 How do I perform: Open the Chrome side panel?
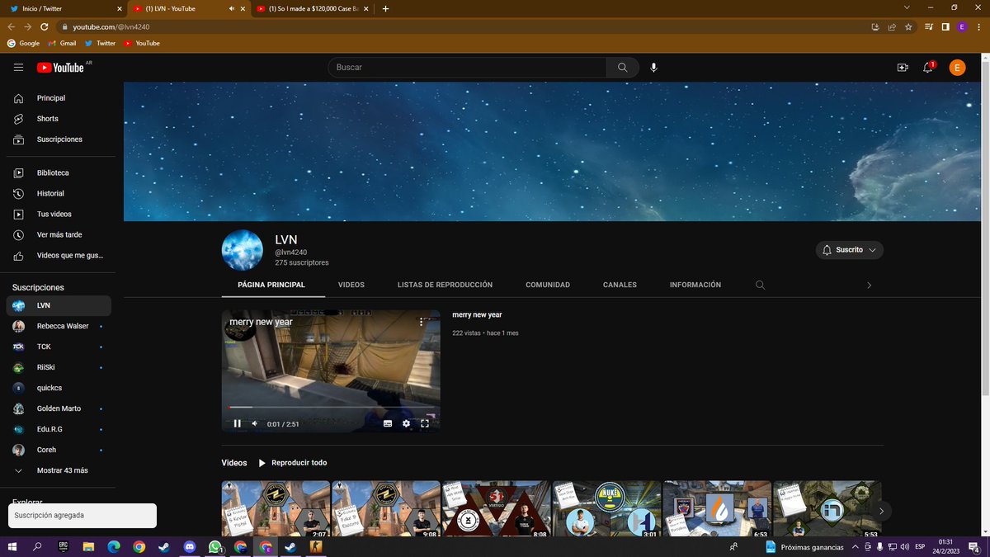[945, 26]
